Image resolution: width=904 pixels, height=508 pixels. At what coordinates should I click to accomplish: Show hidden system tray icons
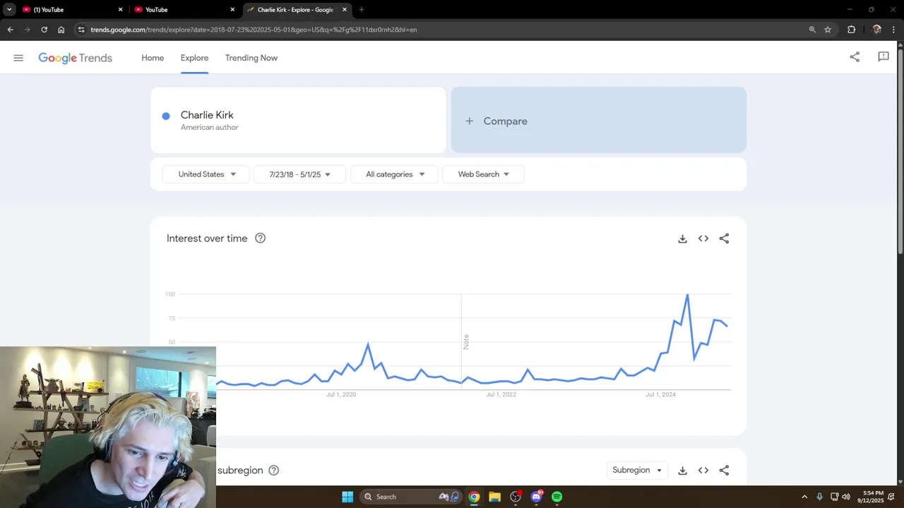point(804,497)
